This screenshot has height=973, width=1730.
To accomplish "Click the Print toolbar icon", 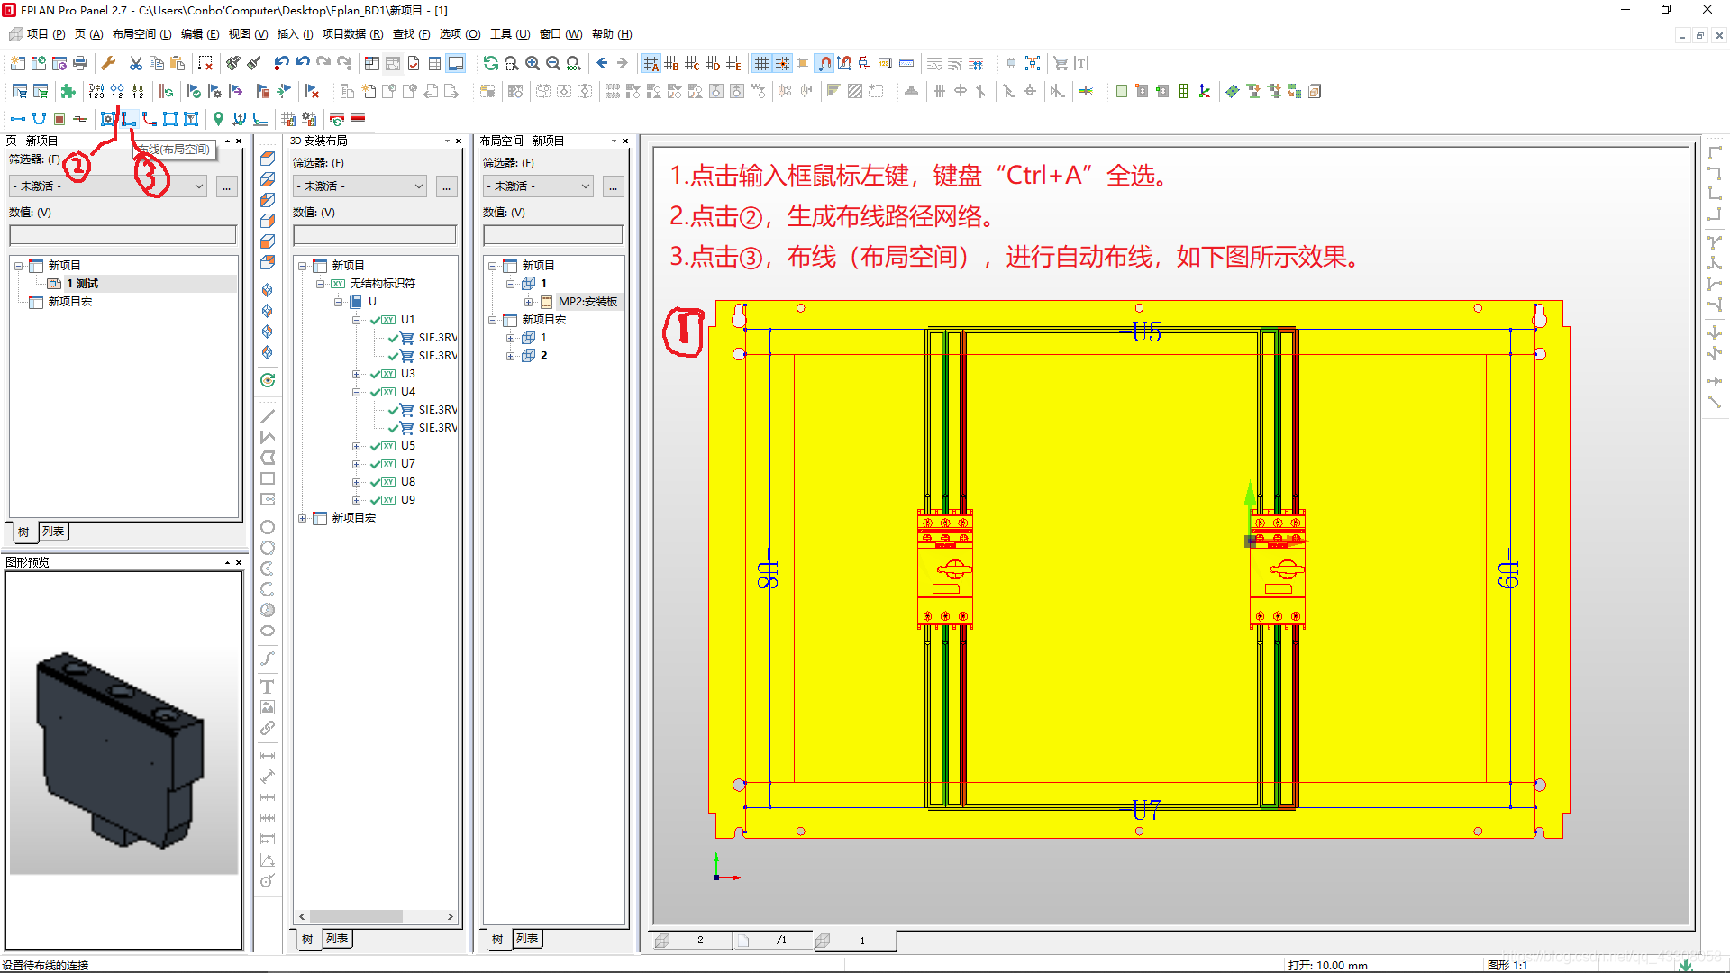I will [80, 63].
